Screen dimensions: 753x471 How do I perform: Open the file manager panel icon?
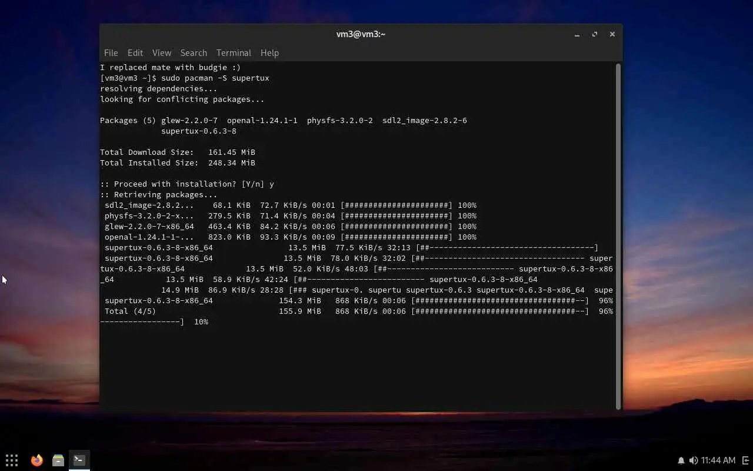(58, 460)
